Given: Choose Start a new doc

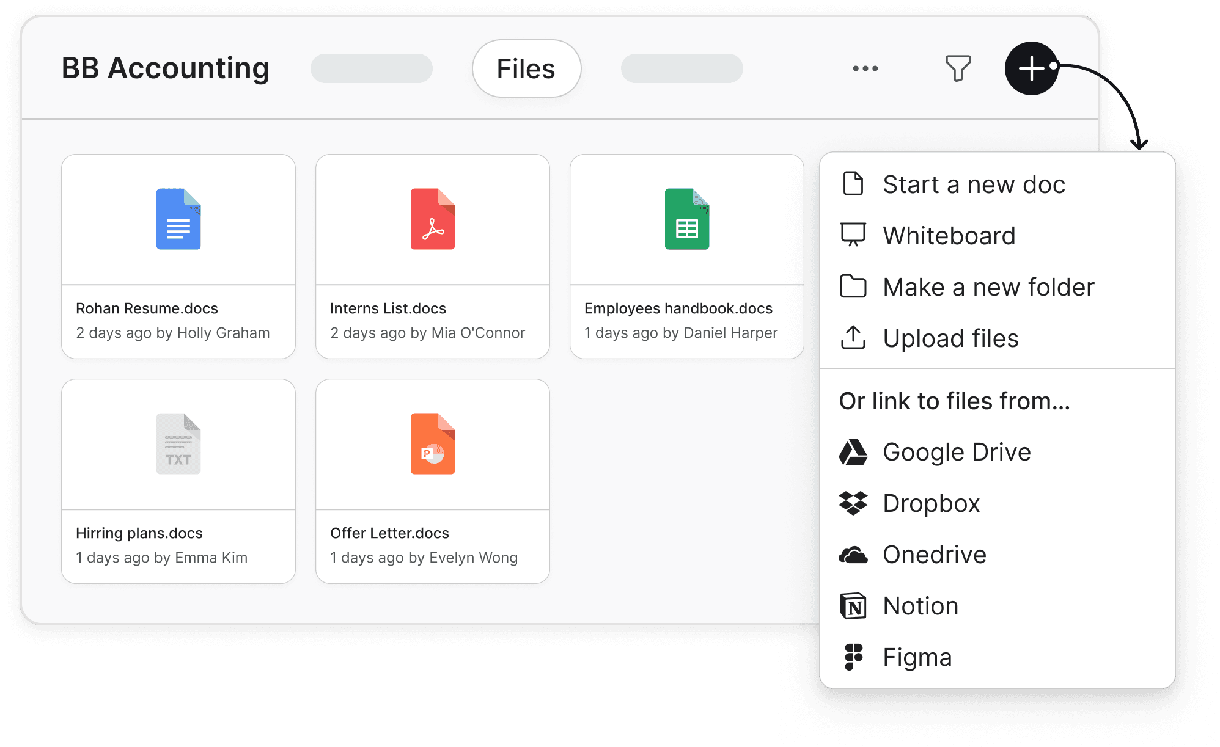Looking at the screenshot, I should tap(974, 184).
